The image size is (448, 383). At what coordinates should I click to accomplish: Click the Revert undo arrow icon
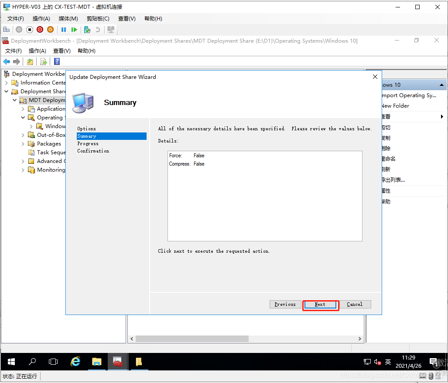98,29
